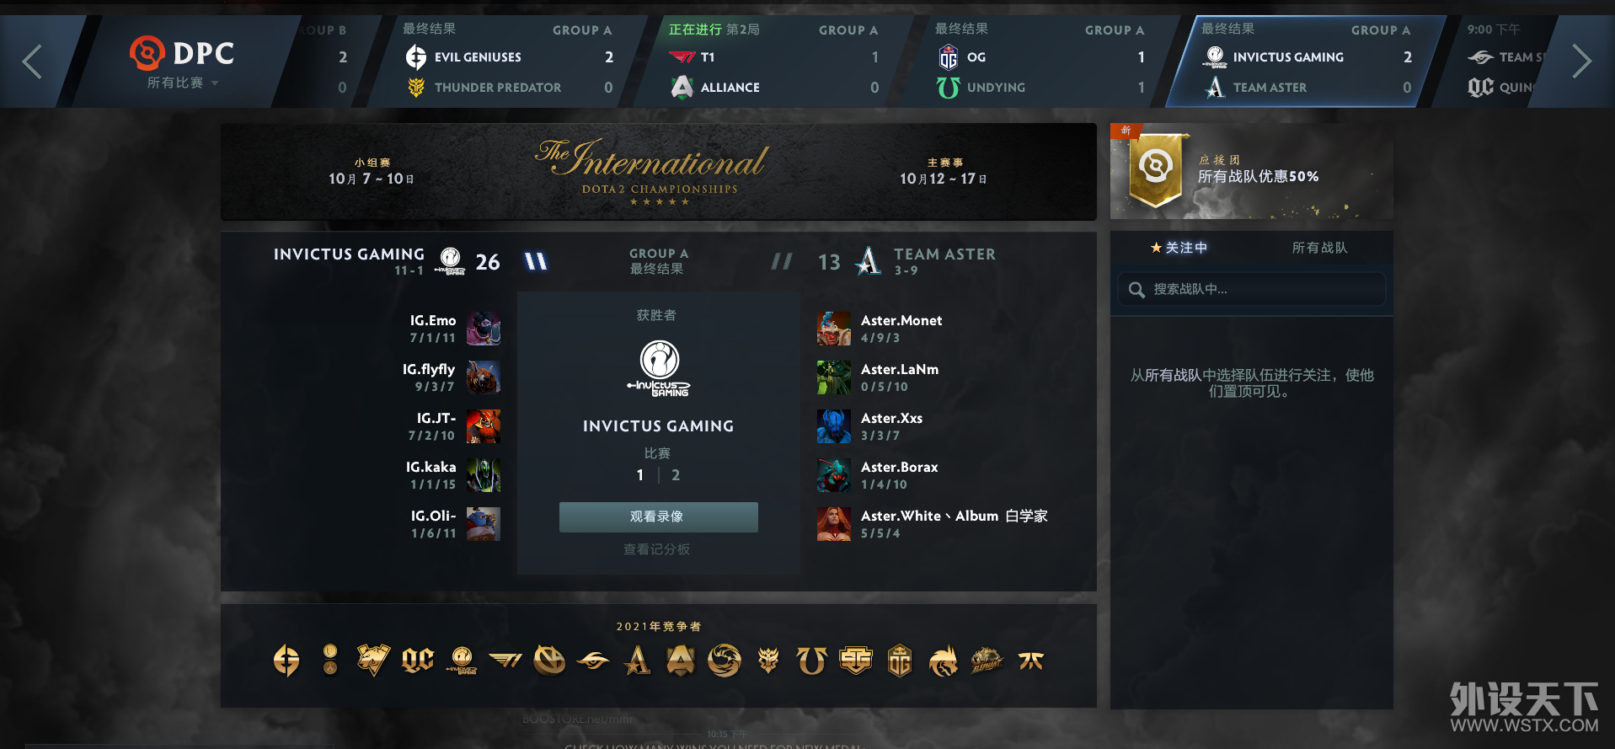This screenshot has height=749, width=1615.
Task: Select the Team Spirit dragon logo
Action: coord(944,661)
